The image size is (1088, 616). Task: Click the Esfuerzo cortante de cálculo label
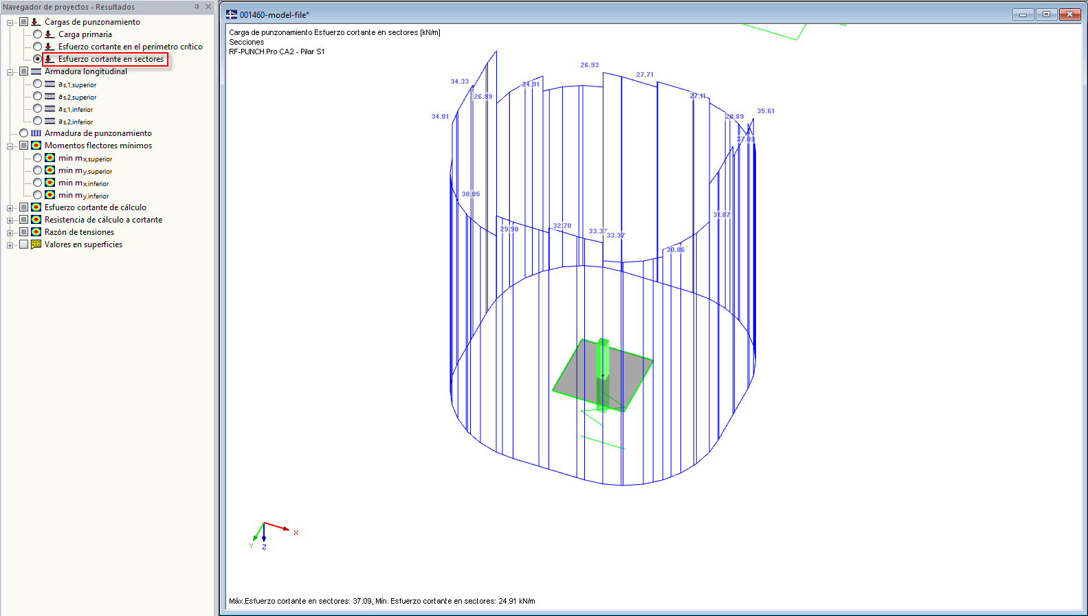(96, 207)
